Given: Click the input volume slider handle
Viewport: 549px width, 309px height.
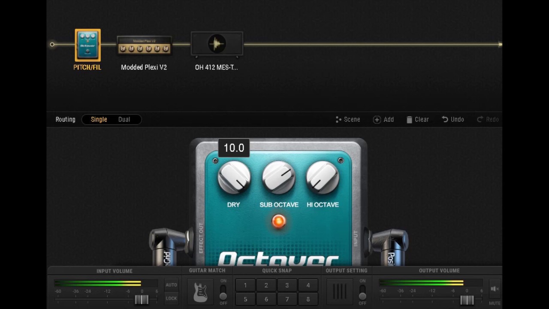Looking at the screenshot, I should coord(142,300).
